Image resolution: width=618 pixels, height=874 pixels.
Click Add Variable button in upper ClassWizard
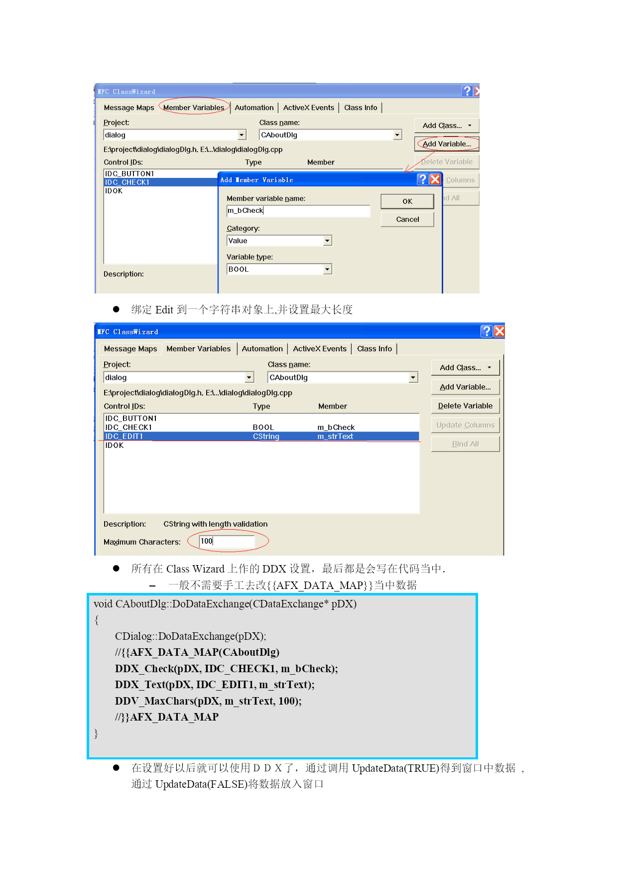coord(447,144)
